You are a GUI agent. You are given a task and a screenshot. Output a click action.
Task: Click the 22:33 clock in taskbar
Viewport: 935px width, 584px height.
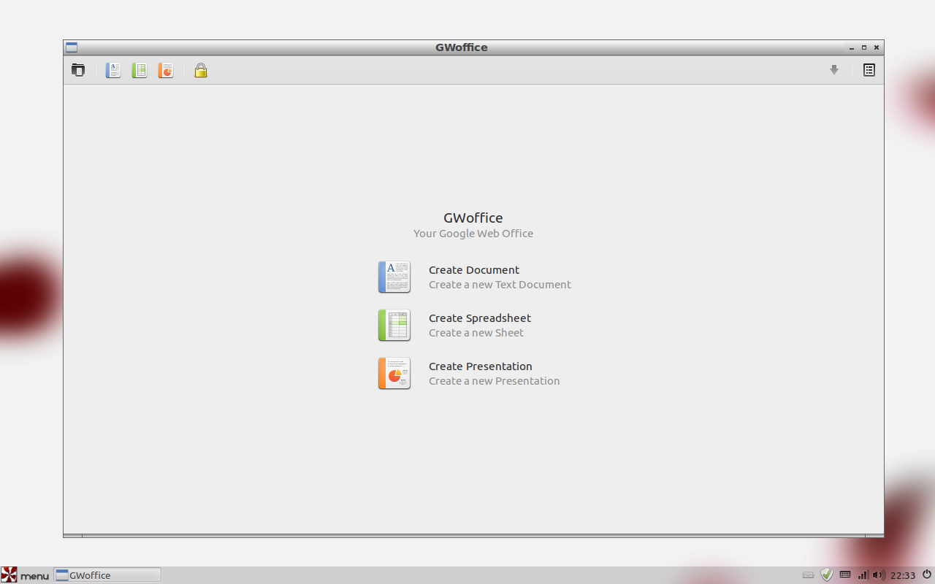pos(903,575)
